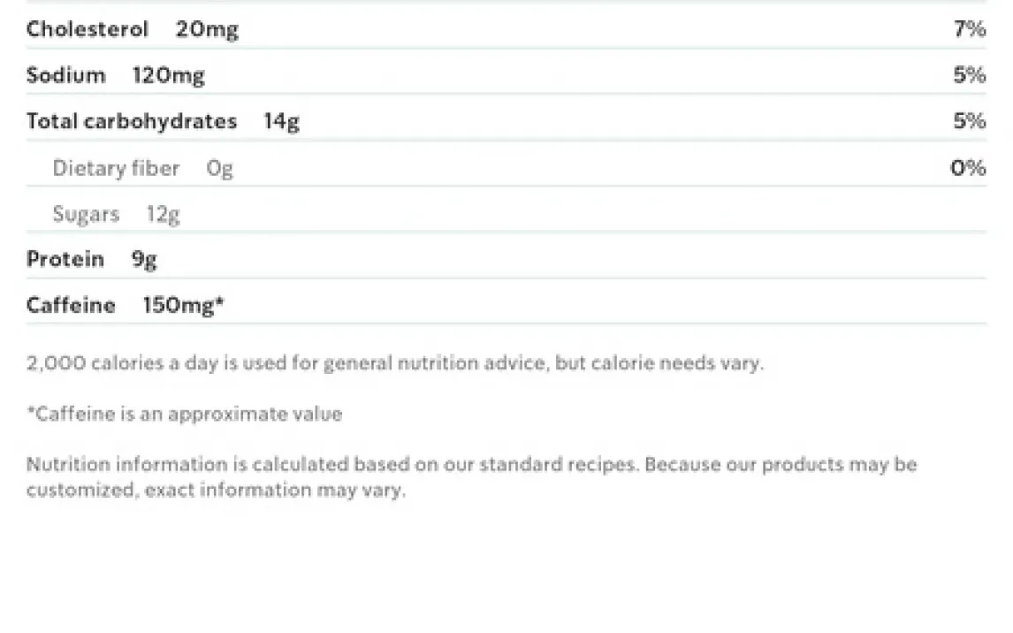This screenshot has width=1013, height=633.
Task: Select the 12g sugars amount
Action: 164,214
